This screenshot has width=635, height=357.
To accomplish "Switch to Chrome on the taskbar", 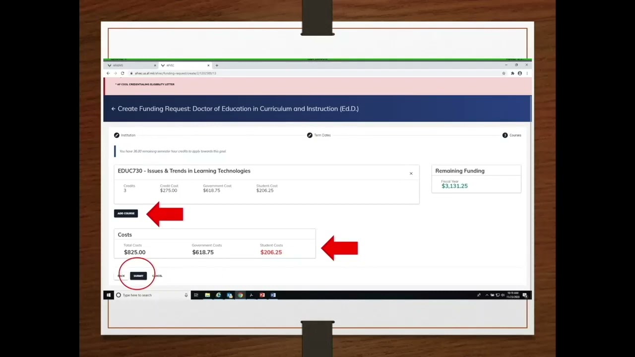I will coord(240,295).
